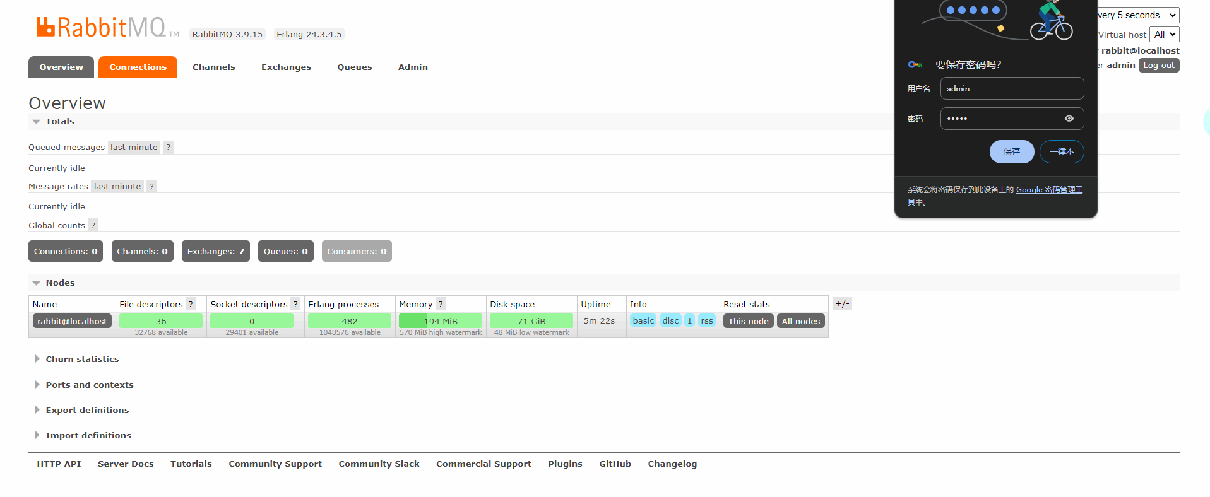Click the Memory 194 MiB usage bar
This screenshot has width=1210, height=497.
pyautogui.click(x=441, y=321)
